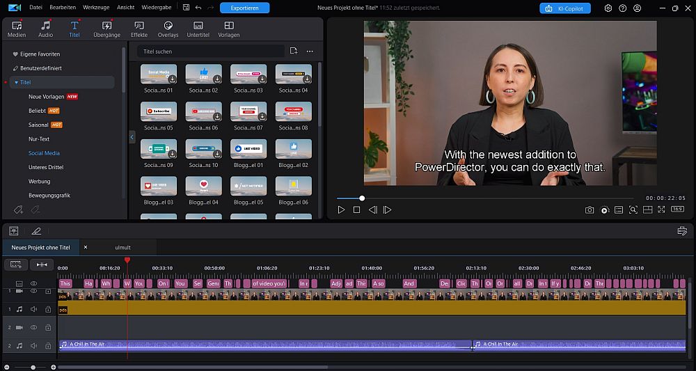The height and width of the screenshot is (371, 696).
Task: Open the timeline tools grid icon
Action: (14, 231)
